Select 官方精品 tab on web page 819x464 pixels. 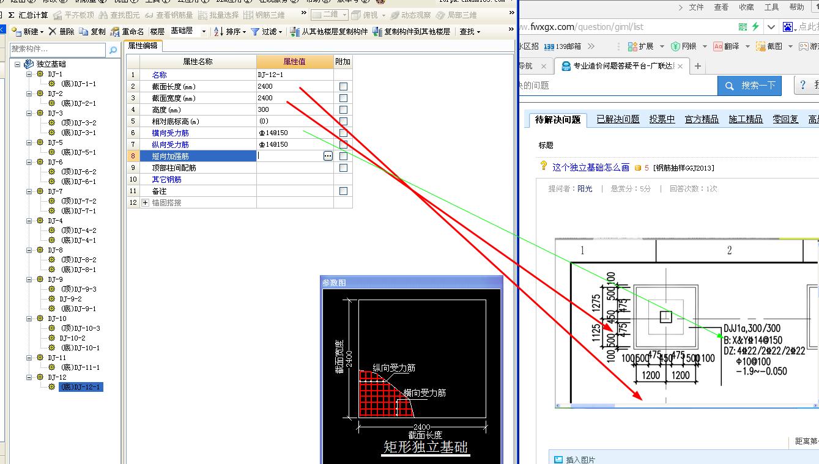[702, 119]
